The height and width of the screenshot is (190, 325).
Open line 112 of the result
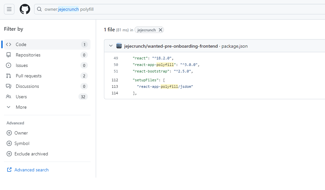click(x=115, y=80)
